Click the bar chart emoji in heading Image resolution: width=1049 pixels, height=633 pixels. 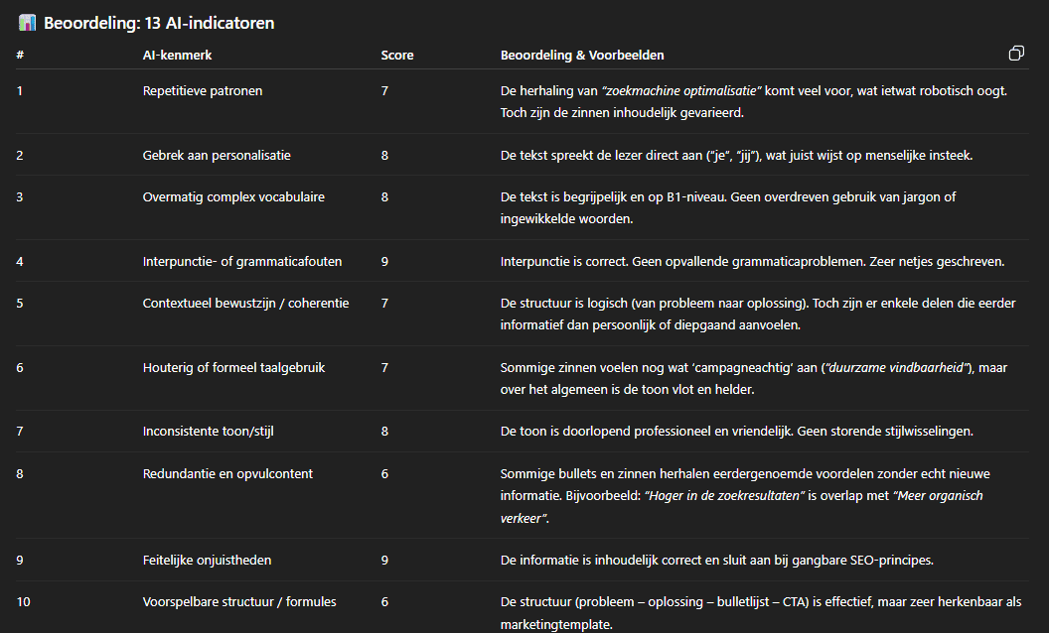point(27,23)
